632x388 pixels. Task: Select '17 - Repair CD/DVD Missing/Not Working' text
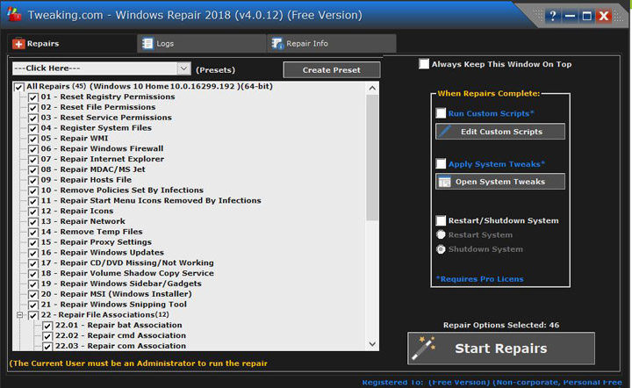click(127, 262)
